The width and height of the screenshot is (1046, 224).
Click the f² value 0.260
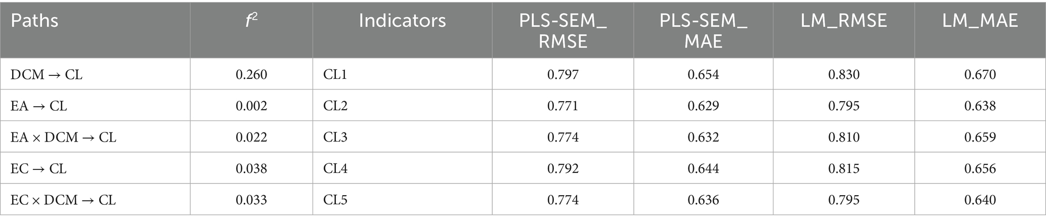[251, 75]
